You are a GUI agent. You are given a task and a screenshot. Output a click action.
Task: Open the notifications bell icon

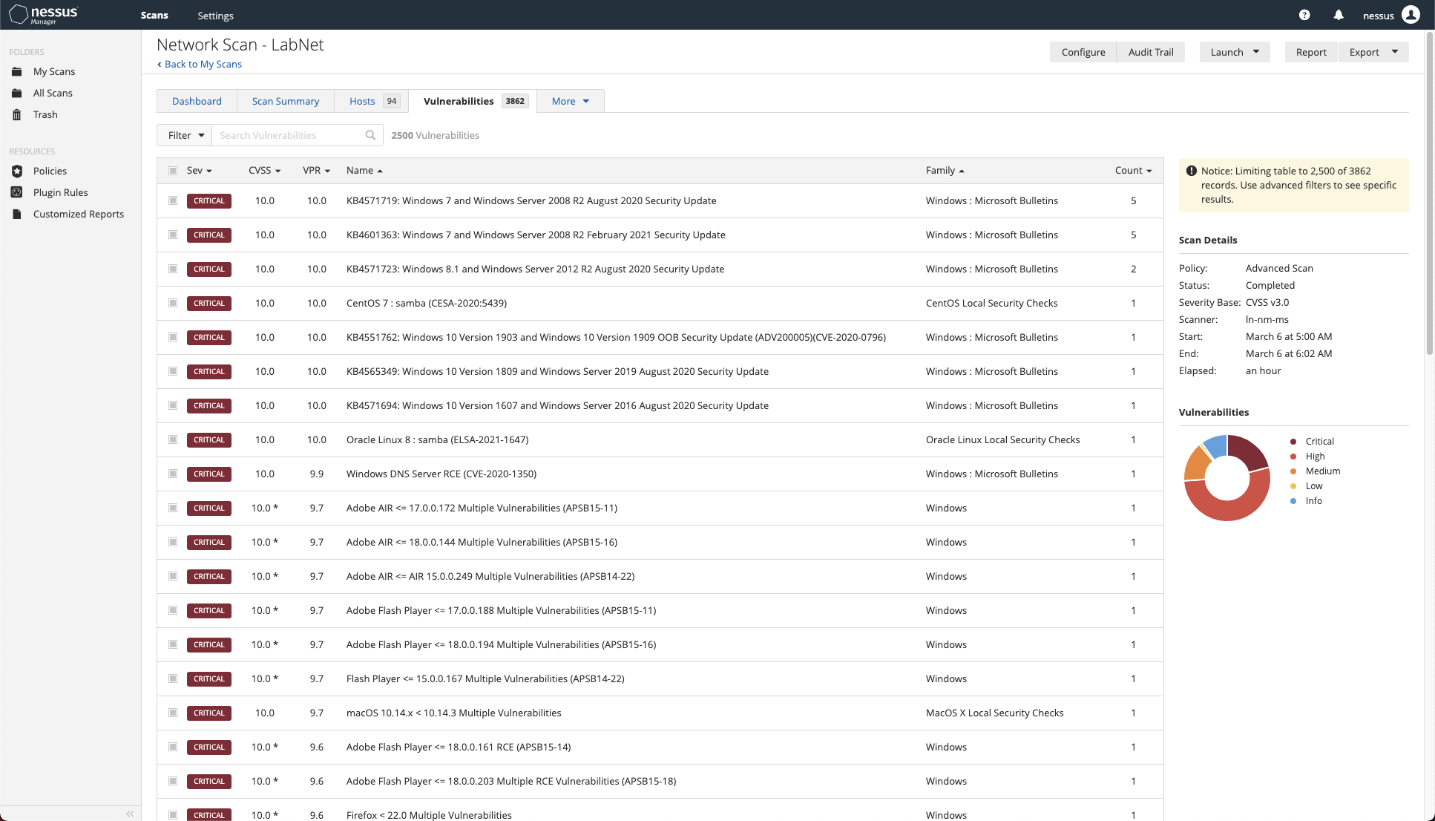(1339, 15)
